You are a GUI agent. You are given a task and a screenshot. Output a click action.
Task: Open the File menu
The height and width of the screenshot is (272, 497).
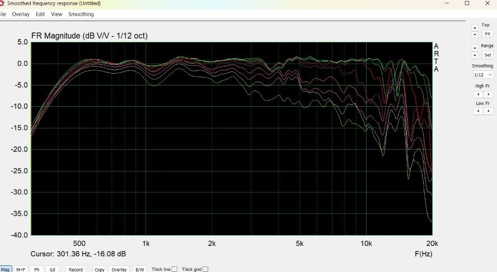tap(3, 14)
